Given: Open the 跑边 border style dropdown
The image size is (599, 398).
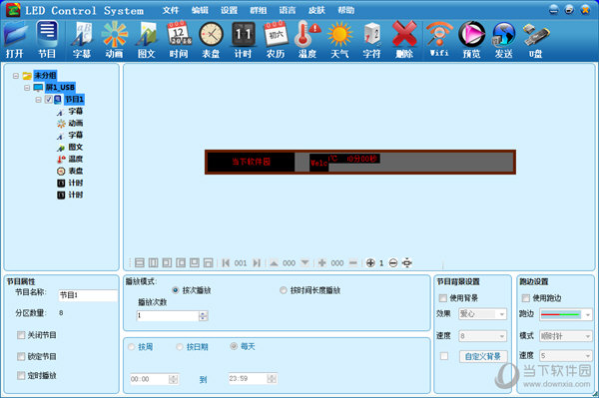Looking at the screenshot, I should pos(566,314).
